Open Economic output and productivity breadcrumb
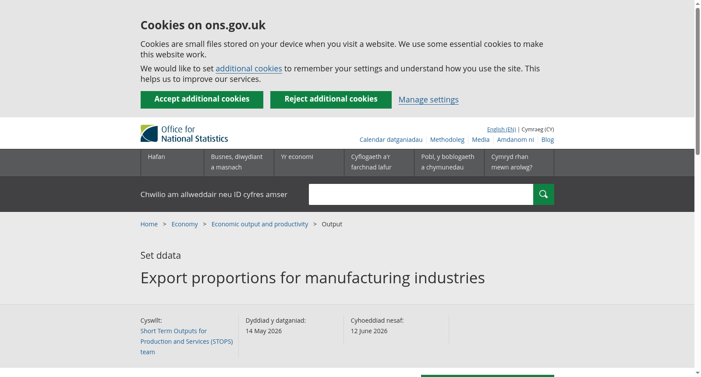Screen dimensions: 701x377 point(260,224)
